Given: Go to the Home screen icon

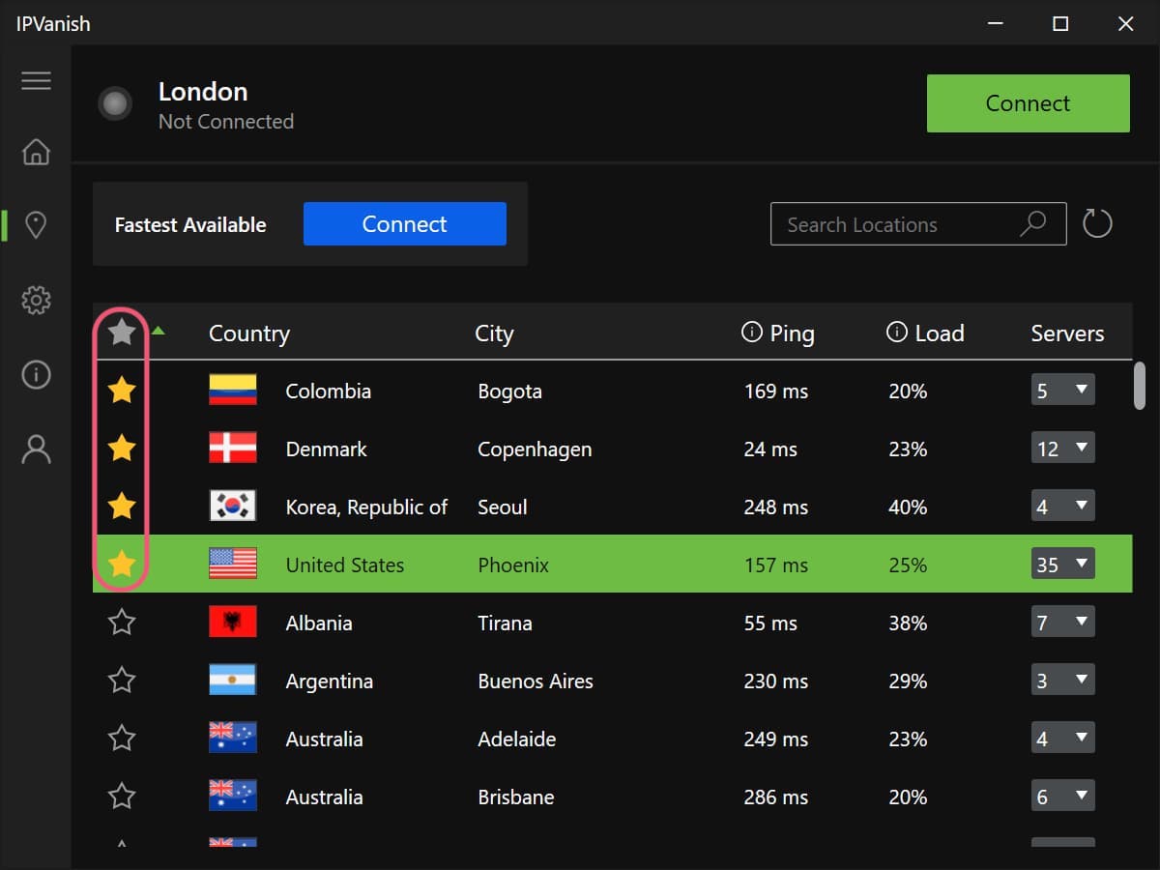Looking at the screenshot, I should tap(36, 152).
